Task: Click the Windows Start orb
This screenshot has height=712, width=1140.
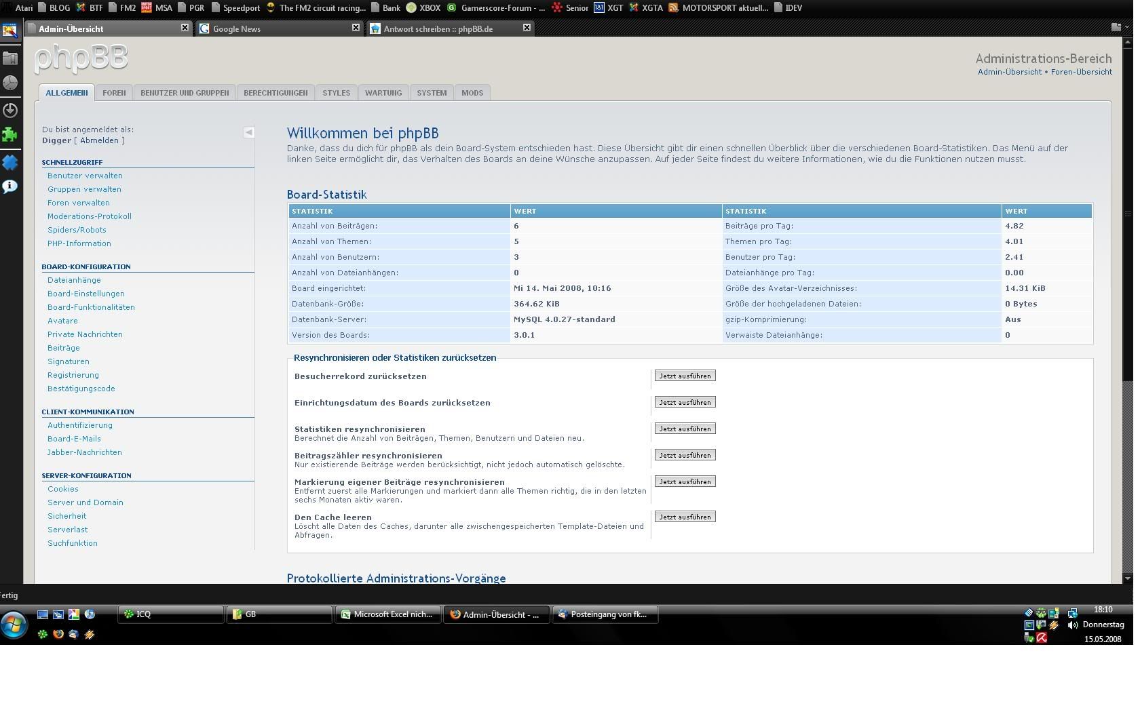Action: point(14,625)
